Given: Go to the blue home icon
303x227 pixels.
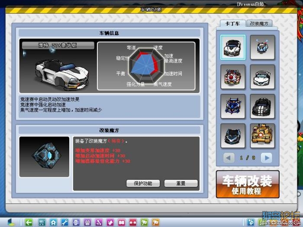Looking at the screenshot, I should pyautogui.click(x=53, y=222).
